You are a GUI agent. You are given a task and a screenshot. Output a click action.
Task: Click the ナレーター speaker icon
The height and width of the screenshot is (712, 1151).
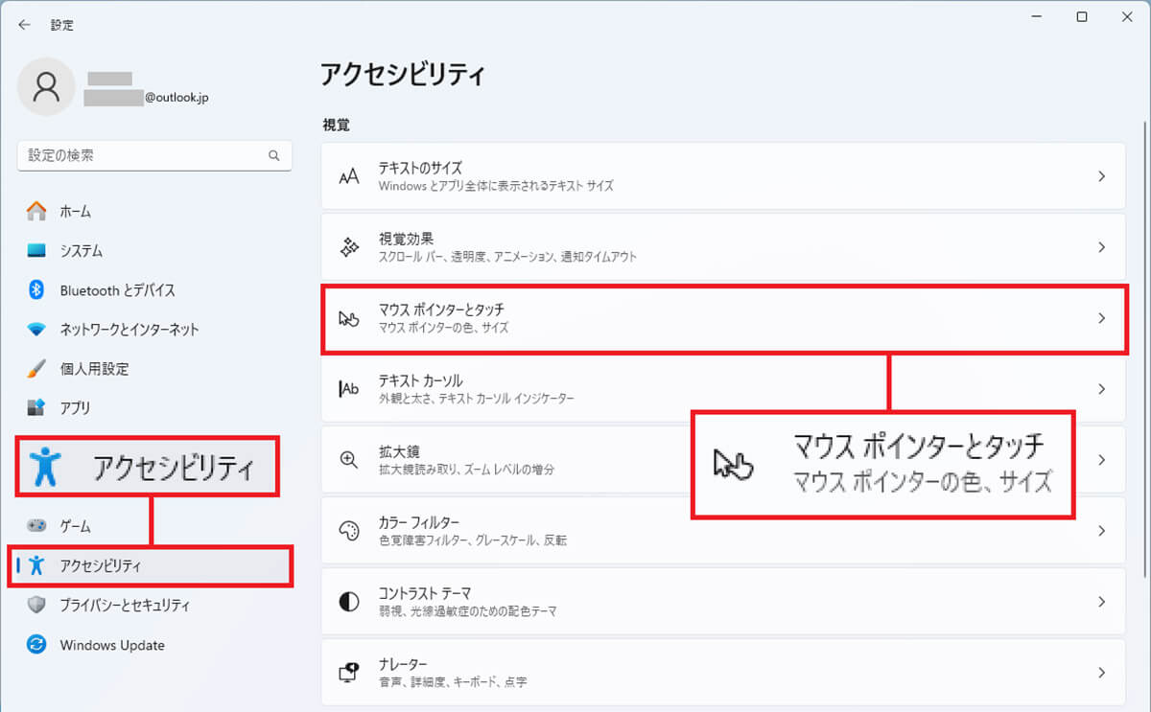coord(349,673)
